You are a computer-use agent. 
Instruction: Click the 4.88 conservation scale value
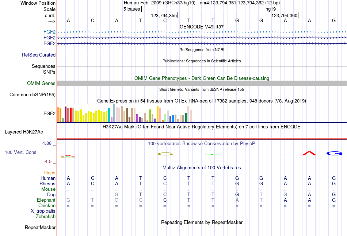pyautogui.click(x=47, y=143)
